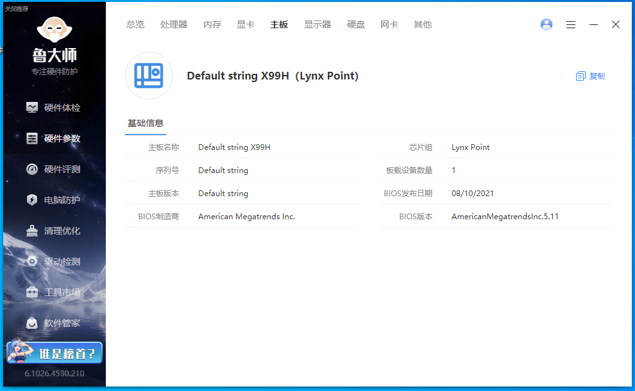The image size is (635, 391).
Task: Click 关闭推荐 to close recommendations
Action: pos(17,8)
